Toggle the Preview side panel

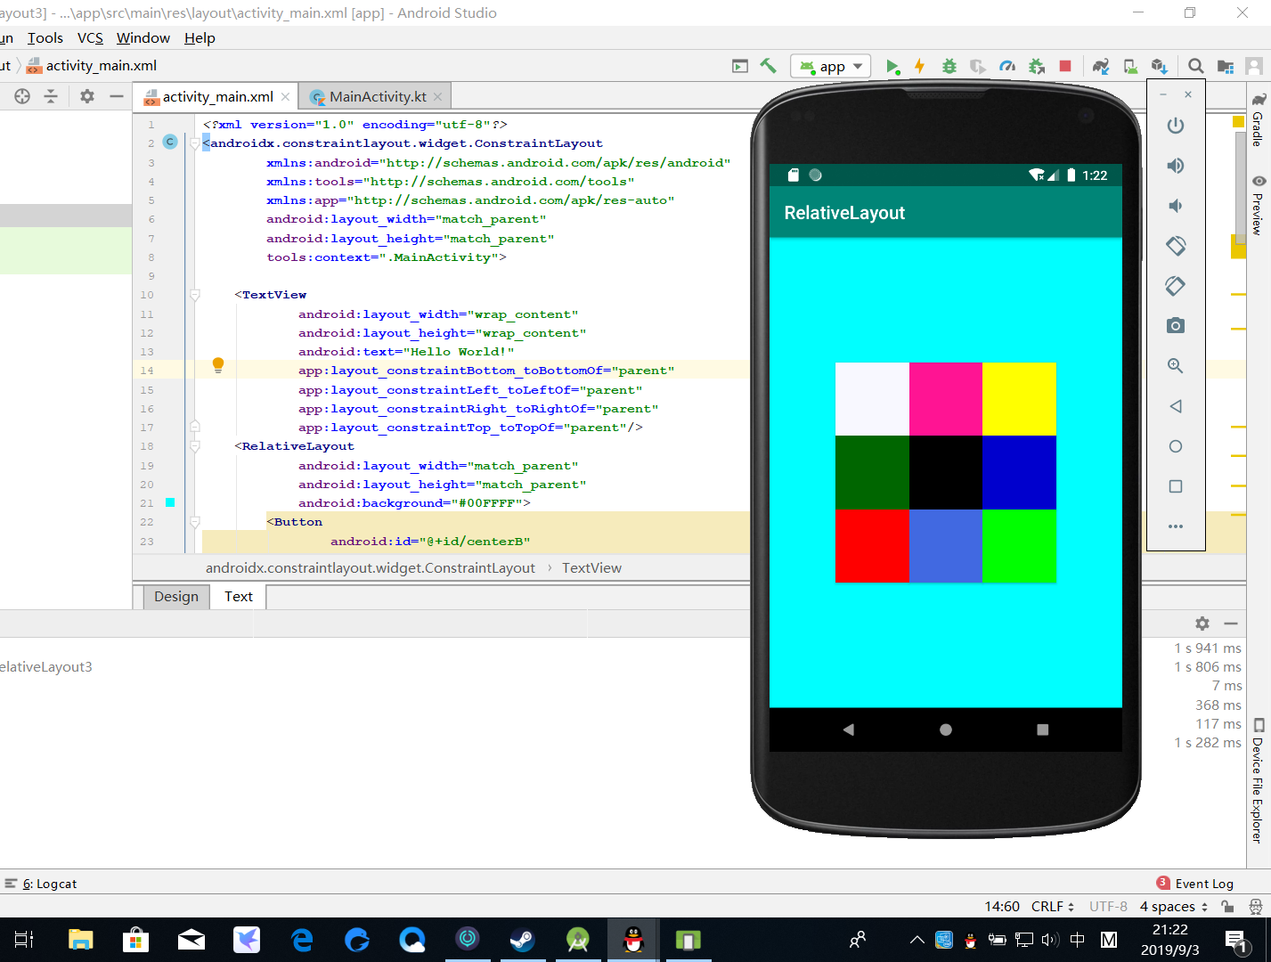(1258, 207)
